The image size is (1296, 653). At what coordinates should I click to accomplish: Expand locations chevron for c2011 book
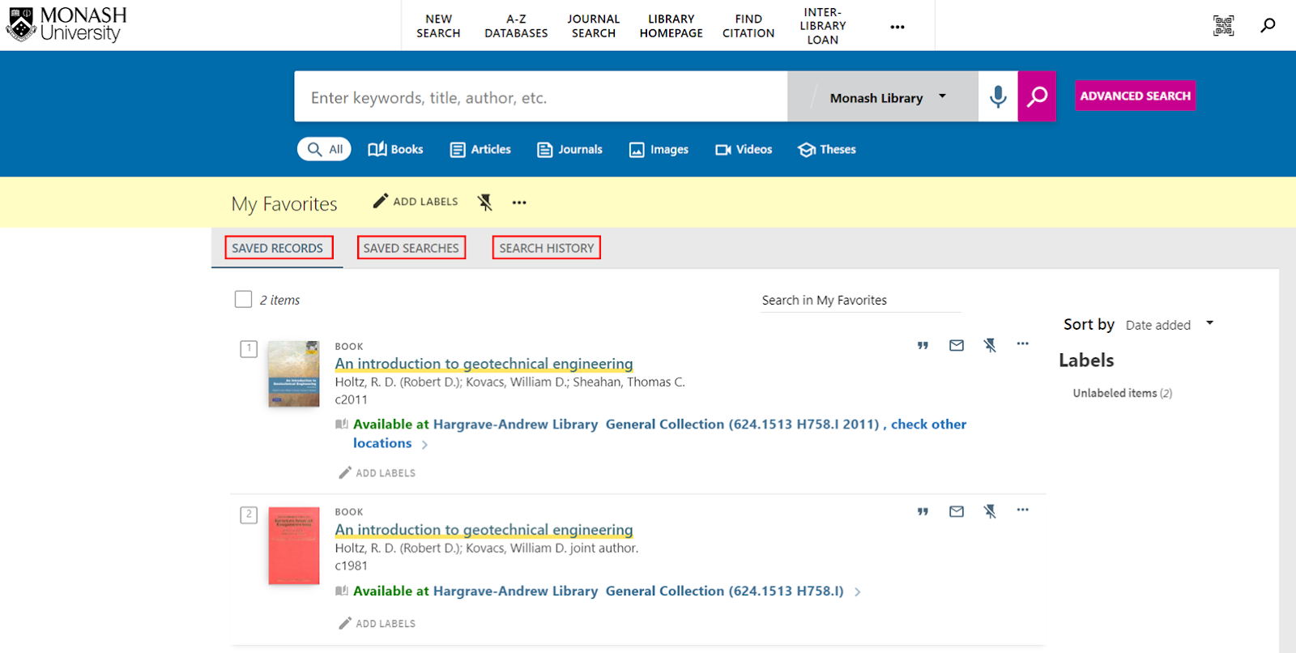pos(424,444)
